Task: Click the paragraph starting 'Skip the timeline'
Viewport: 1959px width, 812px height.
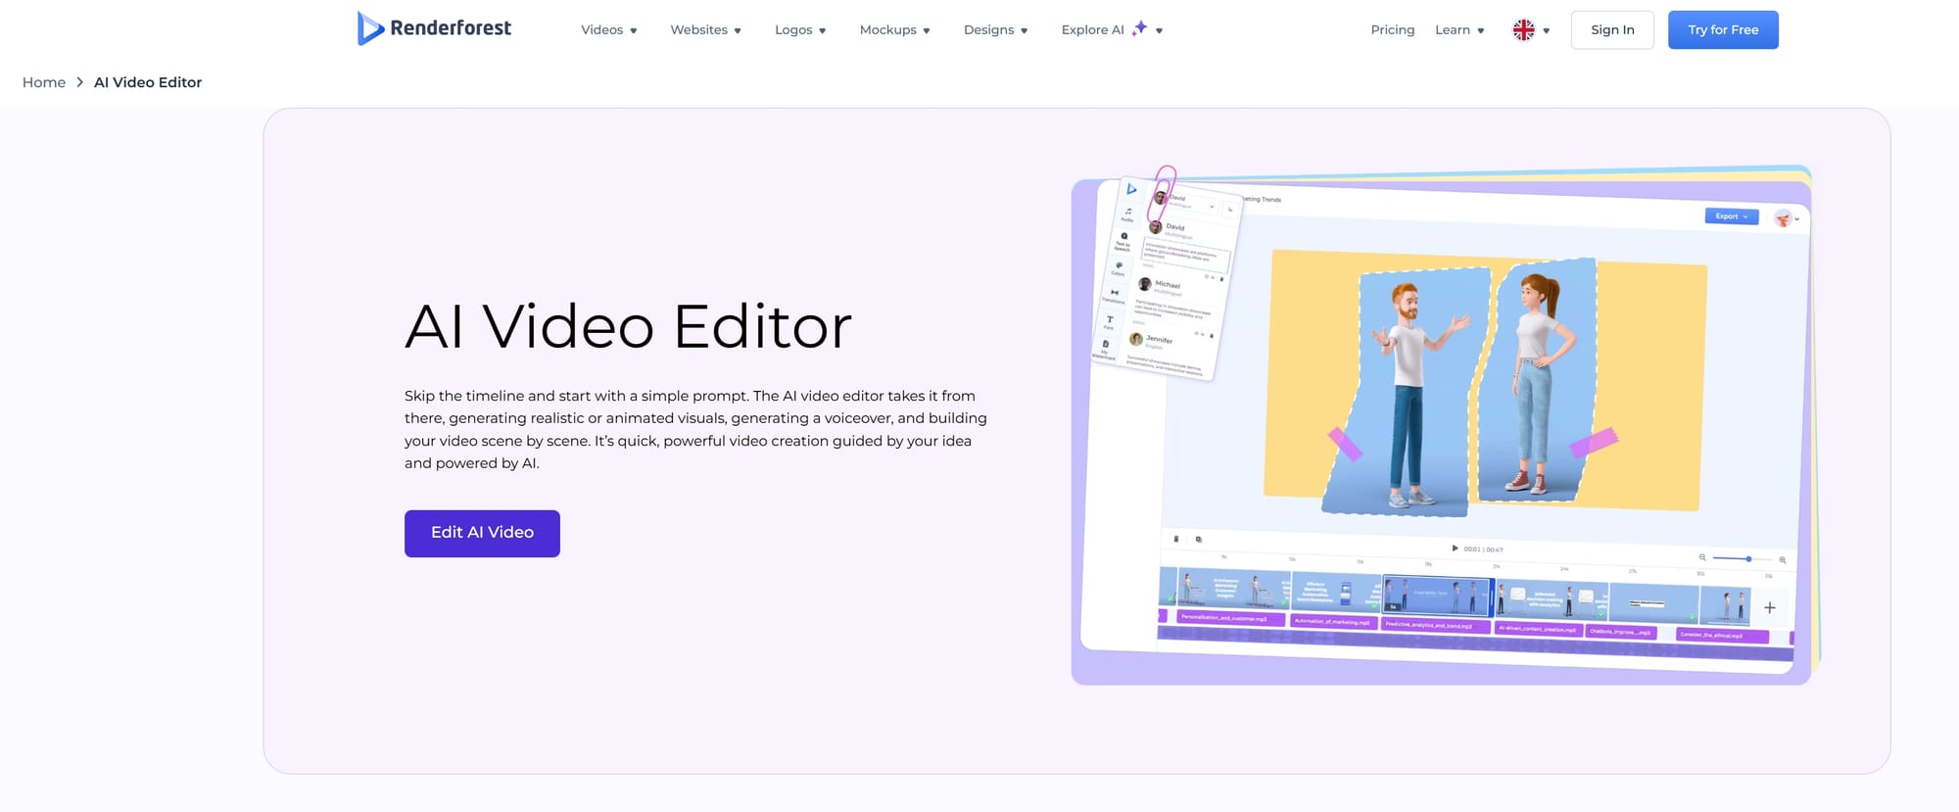Action: click(x=695, y=430)
